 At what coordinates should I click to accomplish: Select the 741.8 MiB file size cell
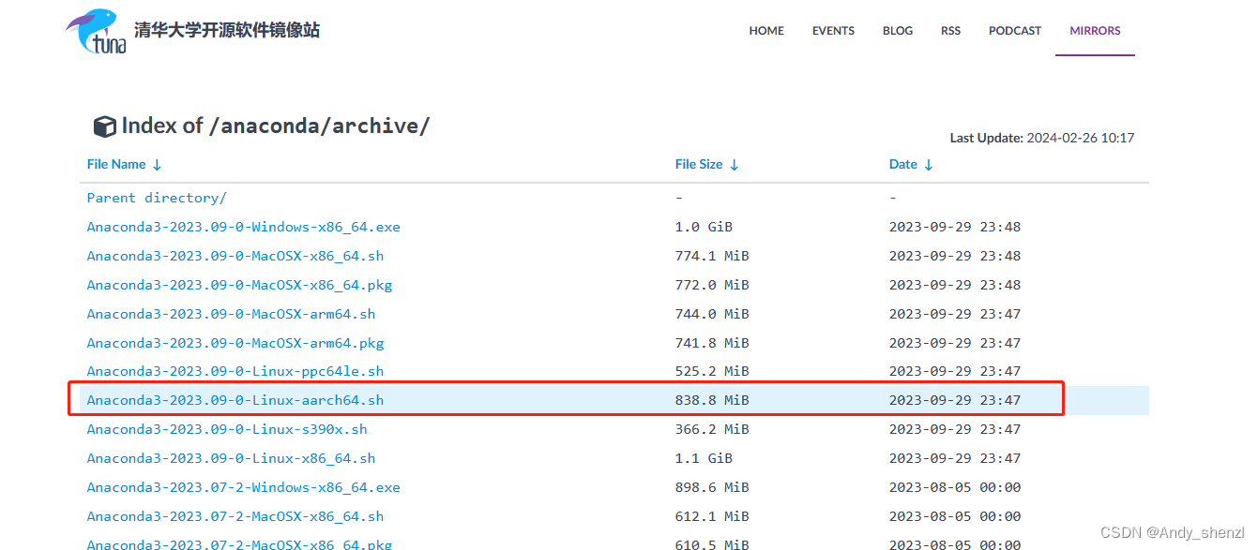point(712,343)
